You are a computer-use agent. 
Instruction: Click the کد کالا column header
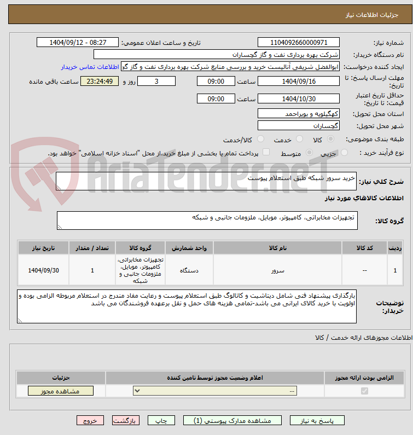pyautogui.click(x=364, y=248)
